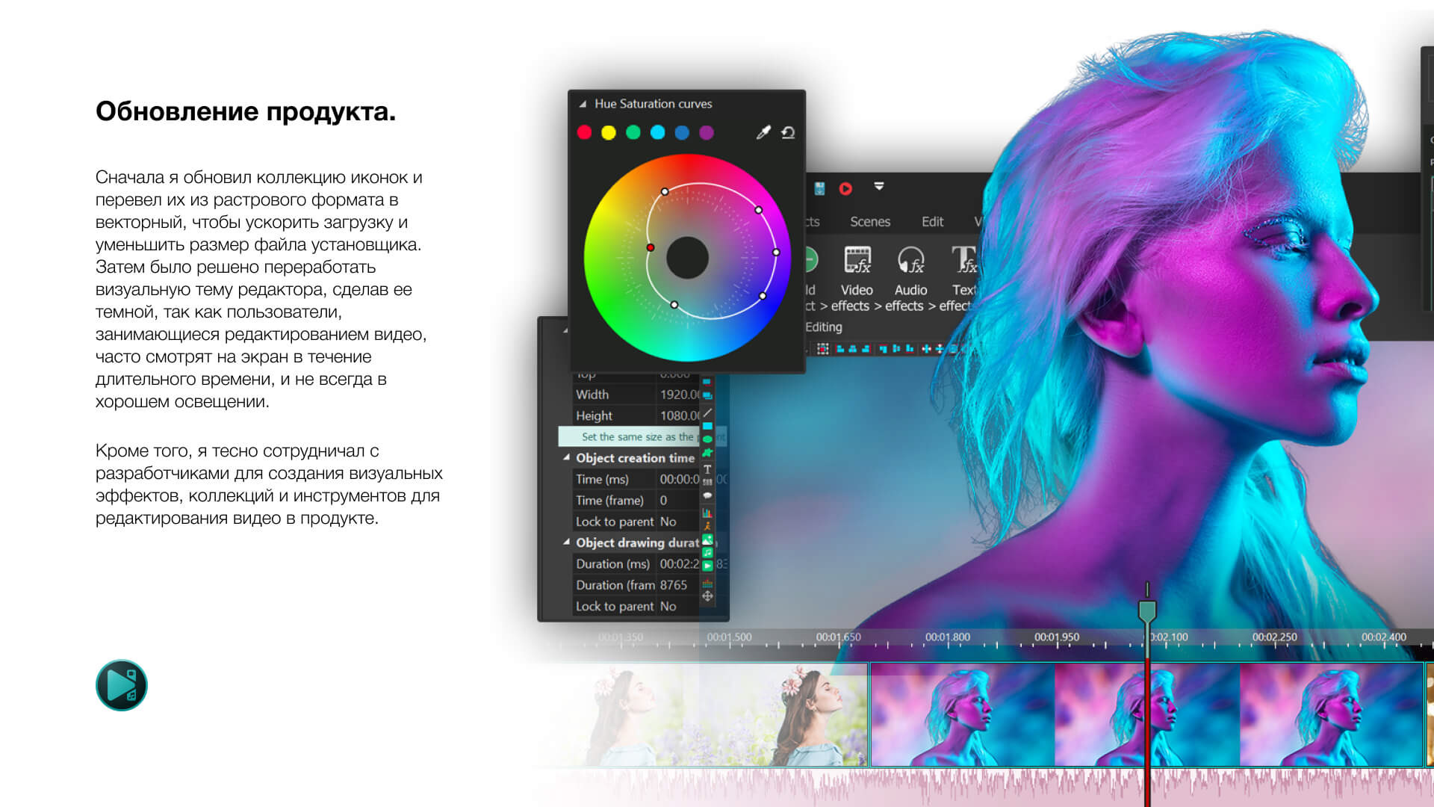This screenshot has height=807, width=1434.
Task: Select the Text tool in the vertical toolbar
Action: pos(707,469)
